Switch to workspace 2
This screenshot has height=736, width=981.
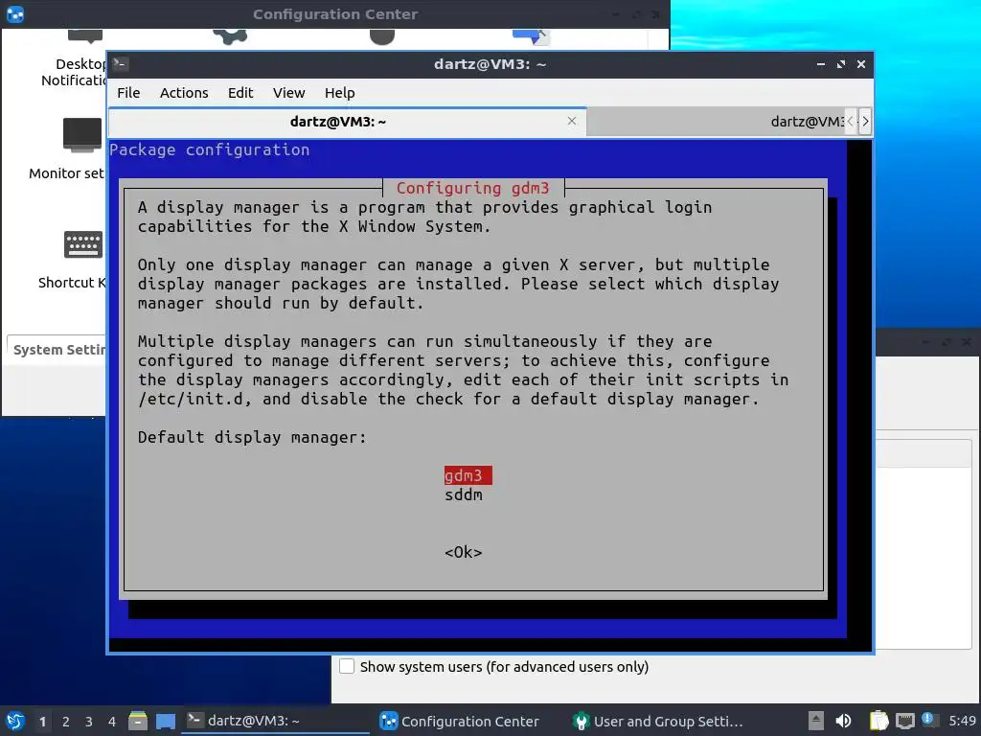(x=66, y=722)
